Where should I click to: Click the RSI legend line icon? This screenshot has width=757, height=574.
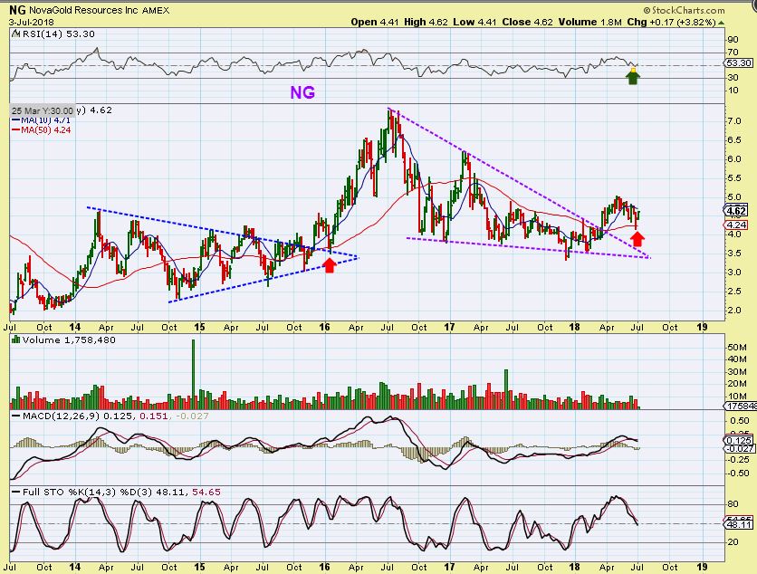point(16,33)
